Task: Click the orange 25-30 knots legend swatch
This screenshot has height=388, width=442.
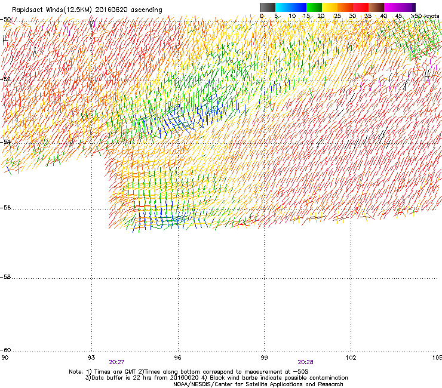Action: [x=345, y=7]
